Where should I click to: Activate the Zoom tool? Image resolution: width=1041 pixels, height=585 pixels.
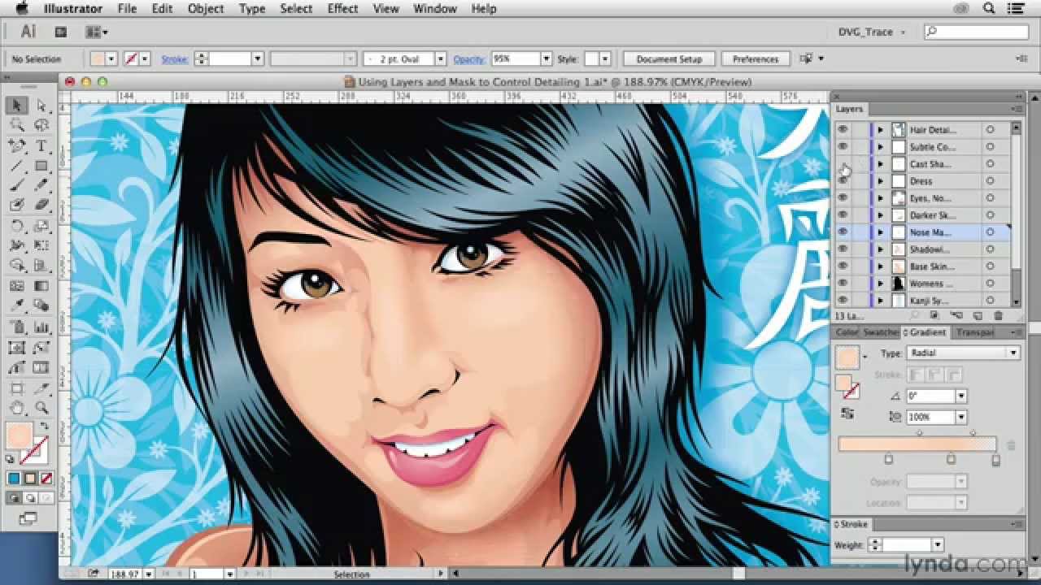coord(42,405)
